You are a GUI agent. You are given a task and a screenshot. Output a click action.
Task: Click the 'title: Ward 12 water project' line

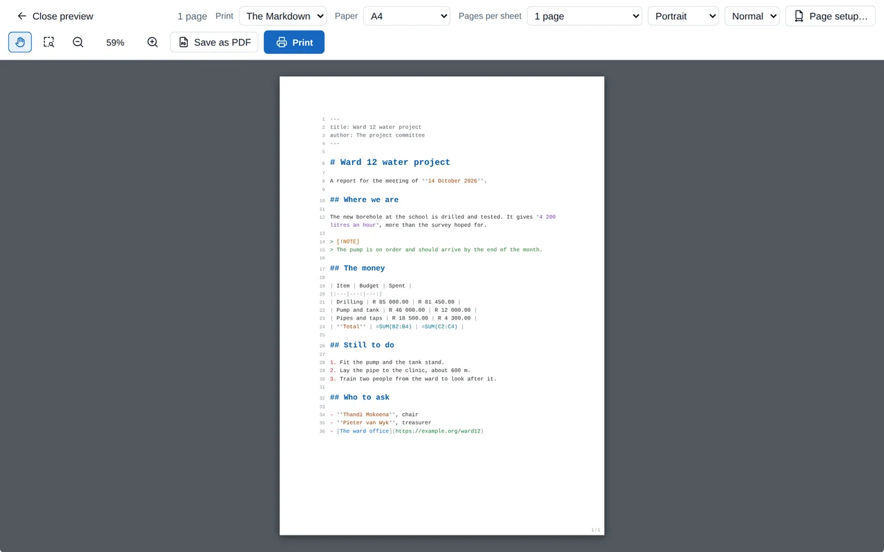[376, 127]
